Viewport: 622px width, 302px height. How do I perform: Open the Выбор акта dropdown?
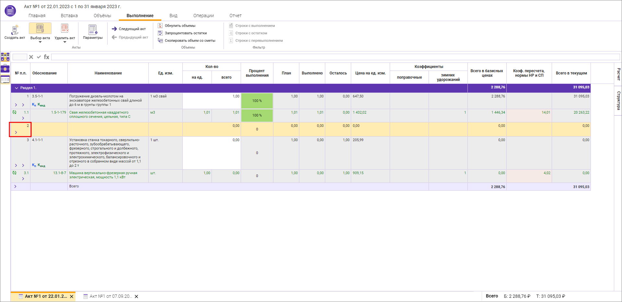[x=40, y=42]
